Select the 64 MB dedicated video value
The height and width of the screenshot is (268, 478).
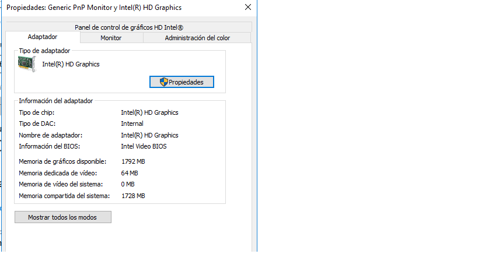click(130, 173)
